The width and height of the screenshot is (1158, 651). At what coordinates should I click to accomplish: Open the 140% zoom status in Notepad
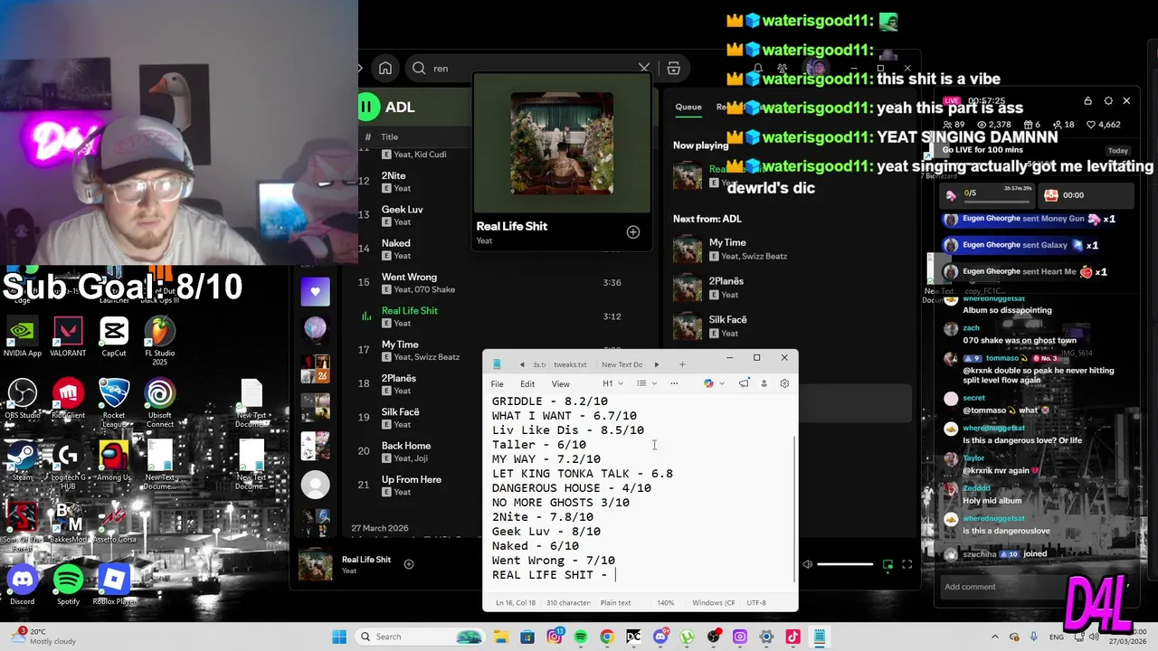[x=665, y=602]
